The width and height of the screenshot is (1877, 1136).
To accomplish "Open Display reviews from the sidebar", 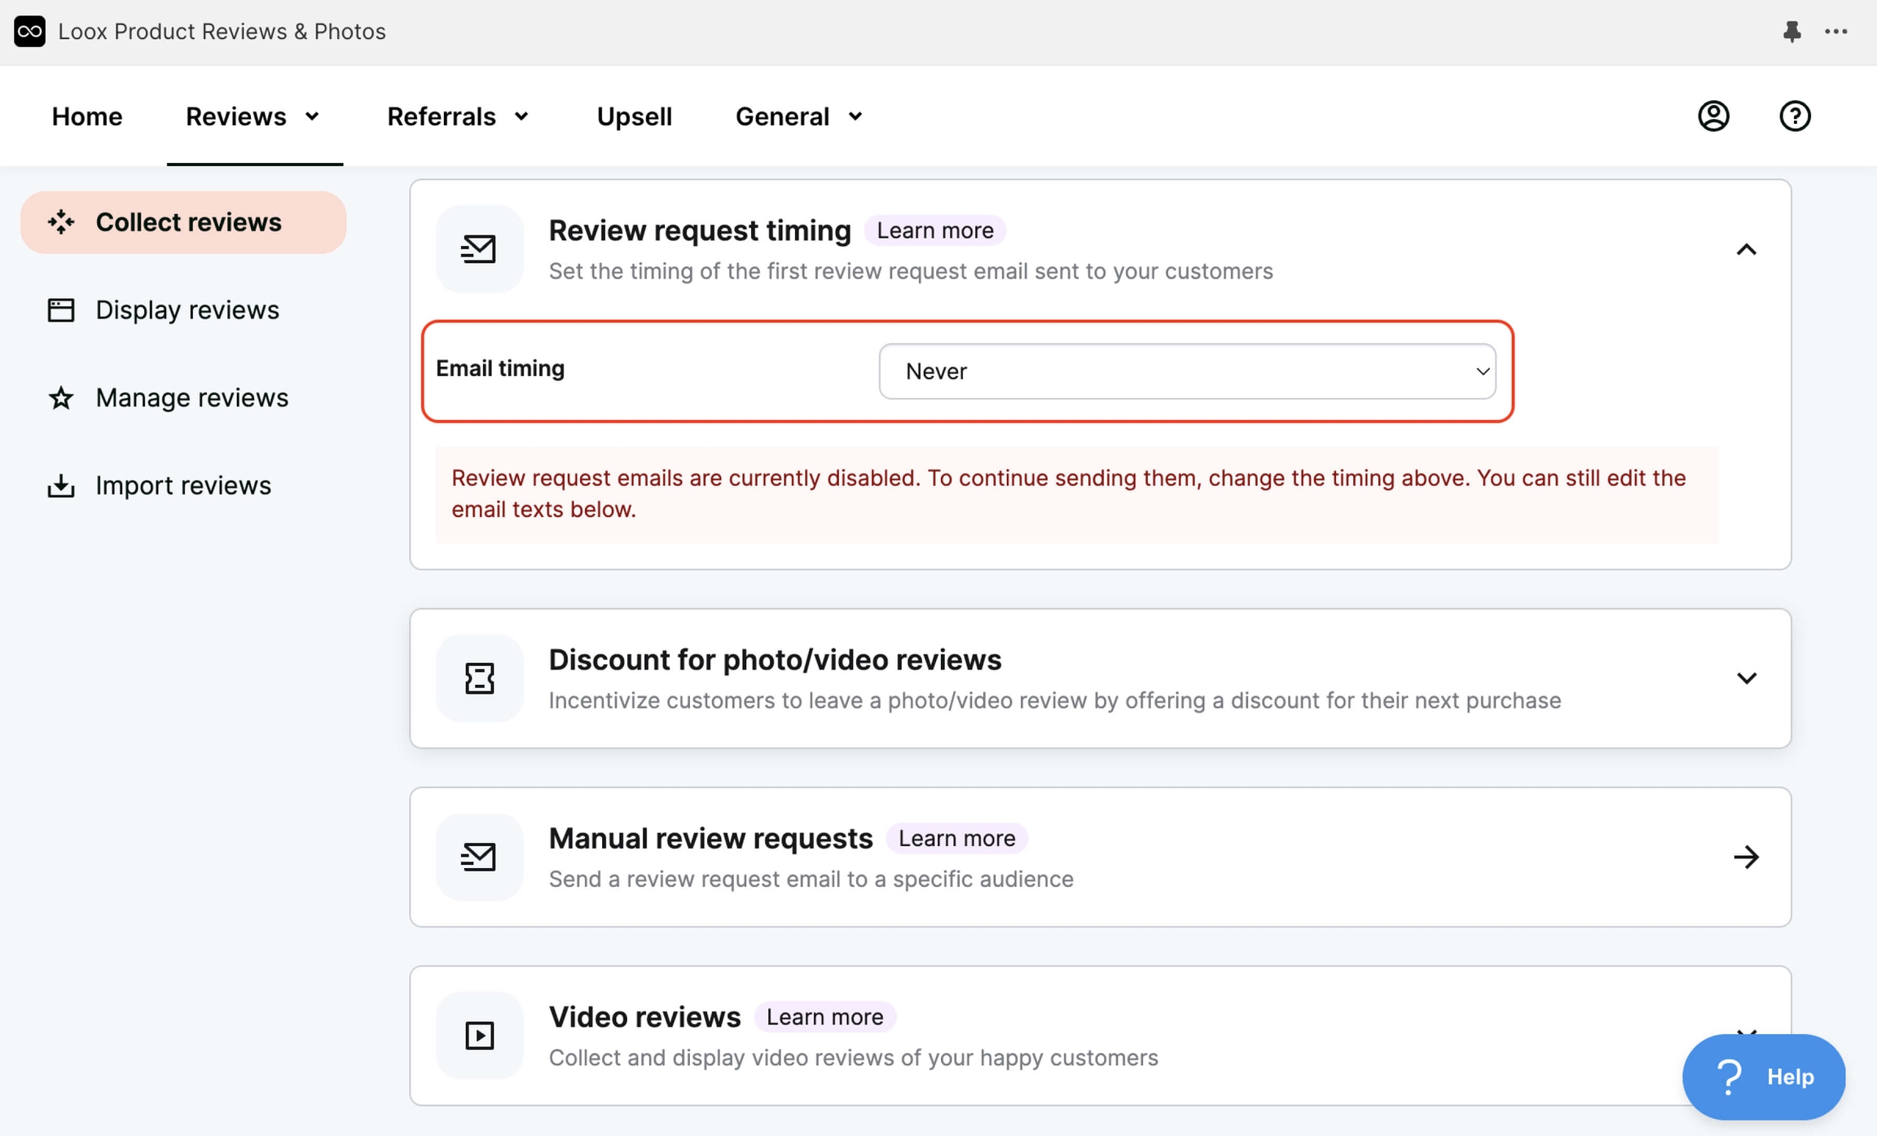I will coord(187,309).
